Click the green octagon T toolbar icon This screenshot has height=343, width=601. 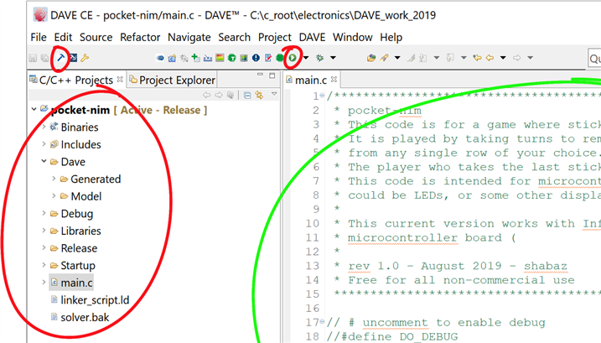(x=231, y=58)
